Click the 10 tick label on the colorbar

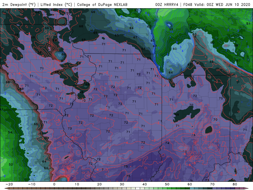coord(77,184)
